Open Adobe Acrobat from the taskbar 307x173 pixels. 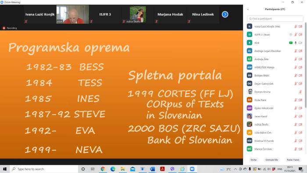(162, 169)
